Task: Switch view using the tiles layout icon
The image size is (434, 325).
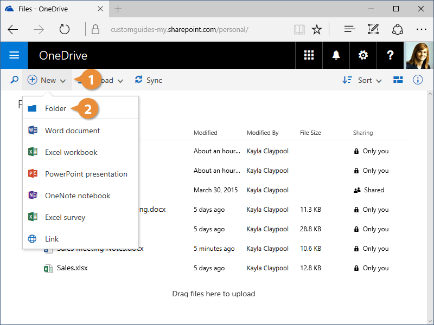Action: (x=398, y=80)
